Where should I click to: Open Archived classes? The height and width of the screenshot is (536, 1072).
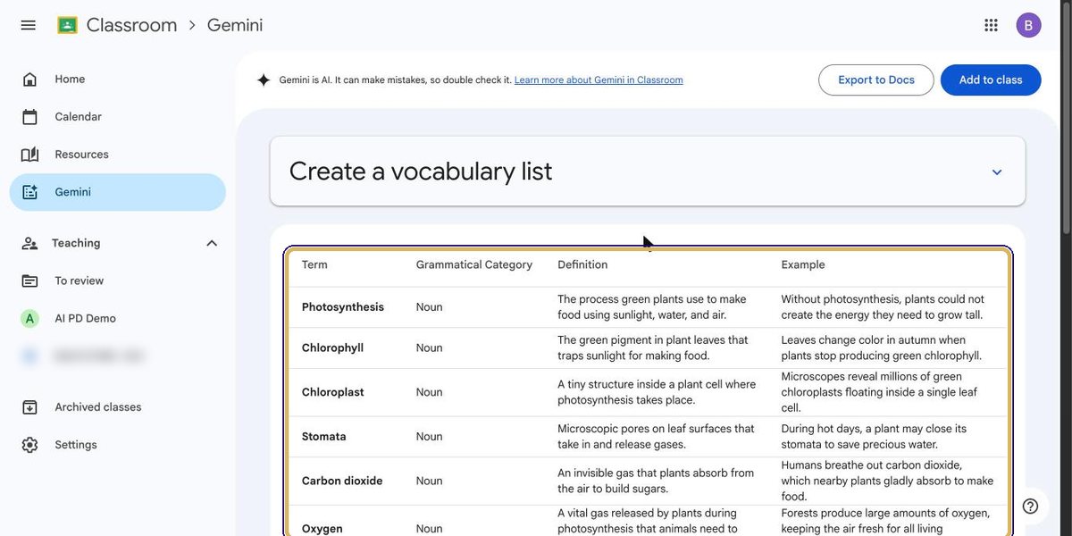(118, 407)
